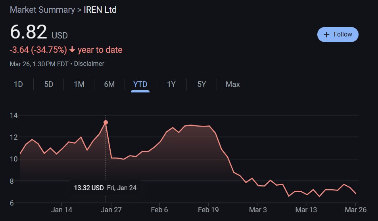
Task: Click the Fri, Jan 24 tooltip date
Action: coord(122,188)
